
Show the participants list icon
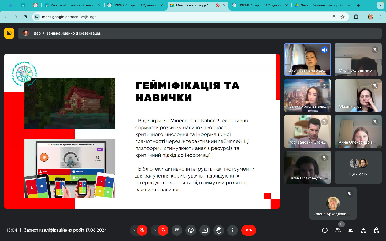tap(338, 230)
